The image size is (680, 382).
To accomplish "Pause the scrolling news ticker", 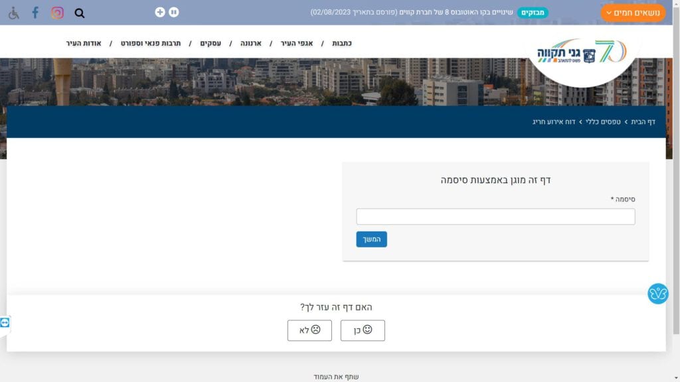I will 173,12.
